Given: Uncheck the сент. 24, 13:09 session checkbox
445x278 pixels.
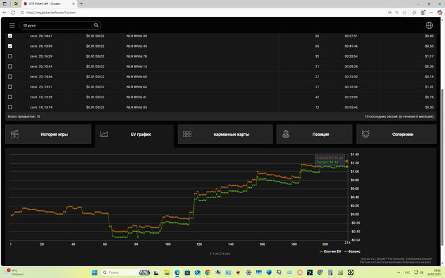Looking at the screenshot, I should (10, 46).
